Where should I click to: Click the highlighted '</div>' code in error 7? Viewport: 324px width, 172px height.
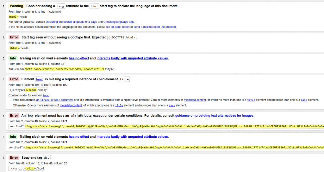click(x=29, y=168)
